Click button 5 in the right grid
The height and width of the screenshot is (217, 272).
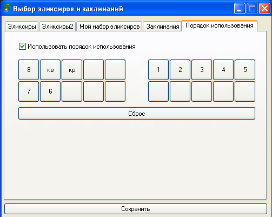tap(245, 70)
